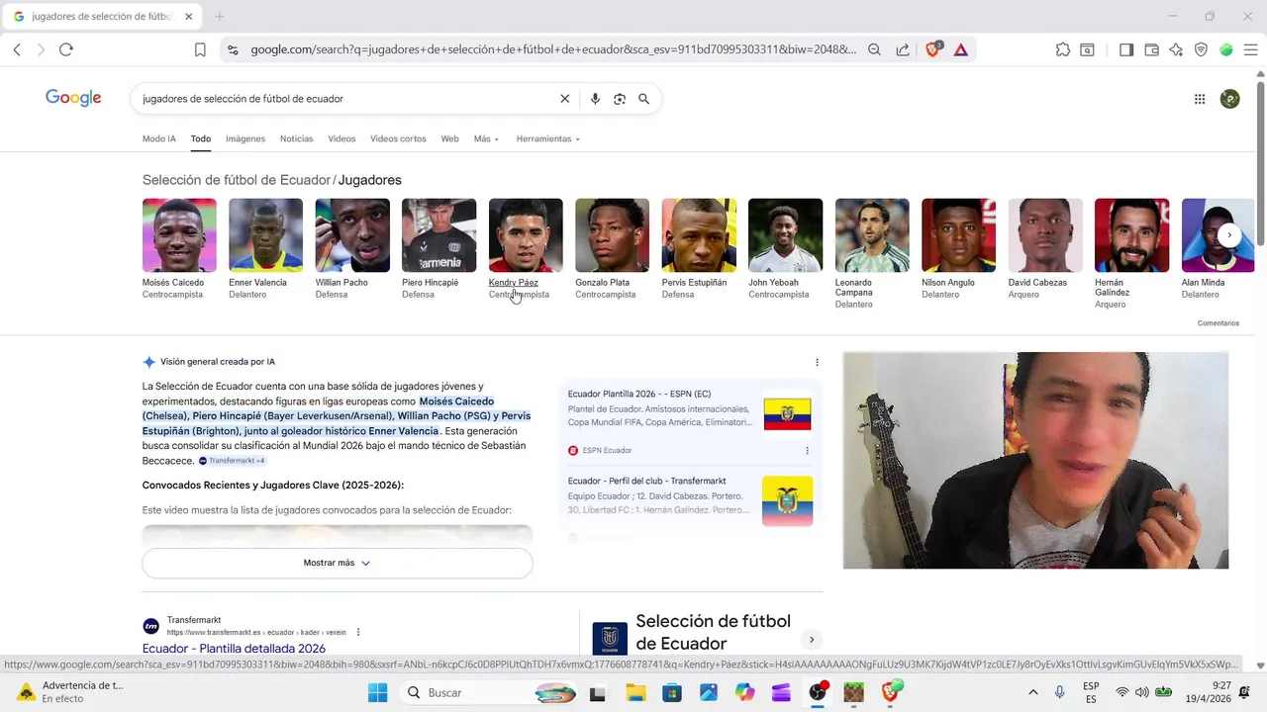Open Piero Hincapié player thumbnail
1267x712 pixels.
[439, 235]
